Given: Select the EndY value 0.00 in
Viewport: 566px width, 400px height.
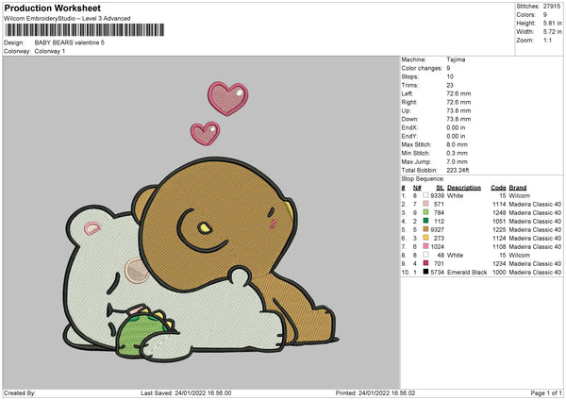Looking at the screenshot, I should click(456, 136).
